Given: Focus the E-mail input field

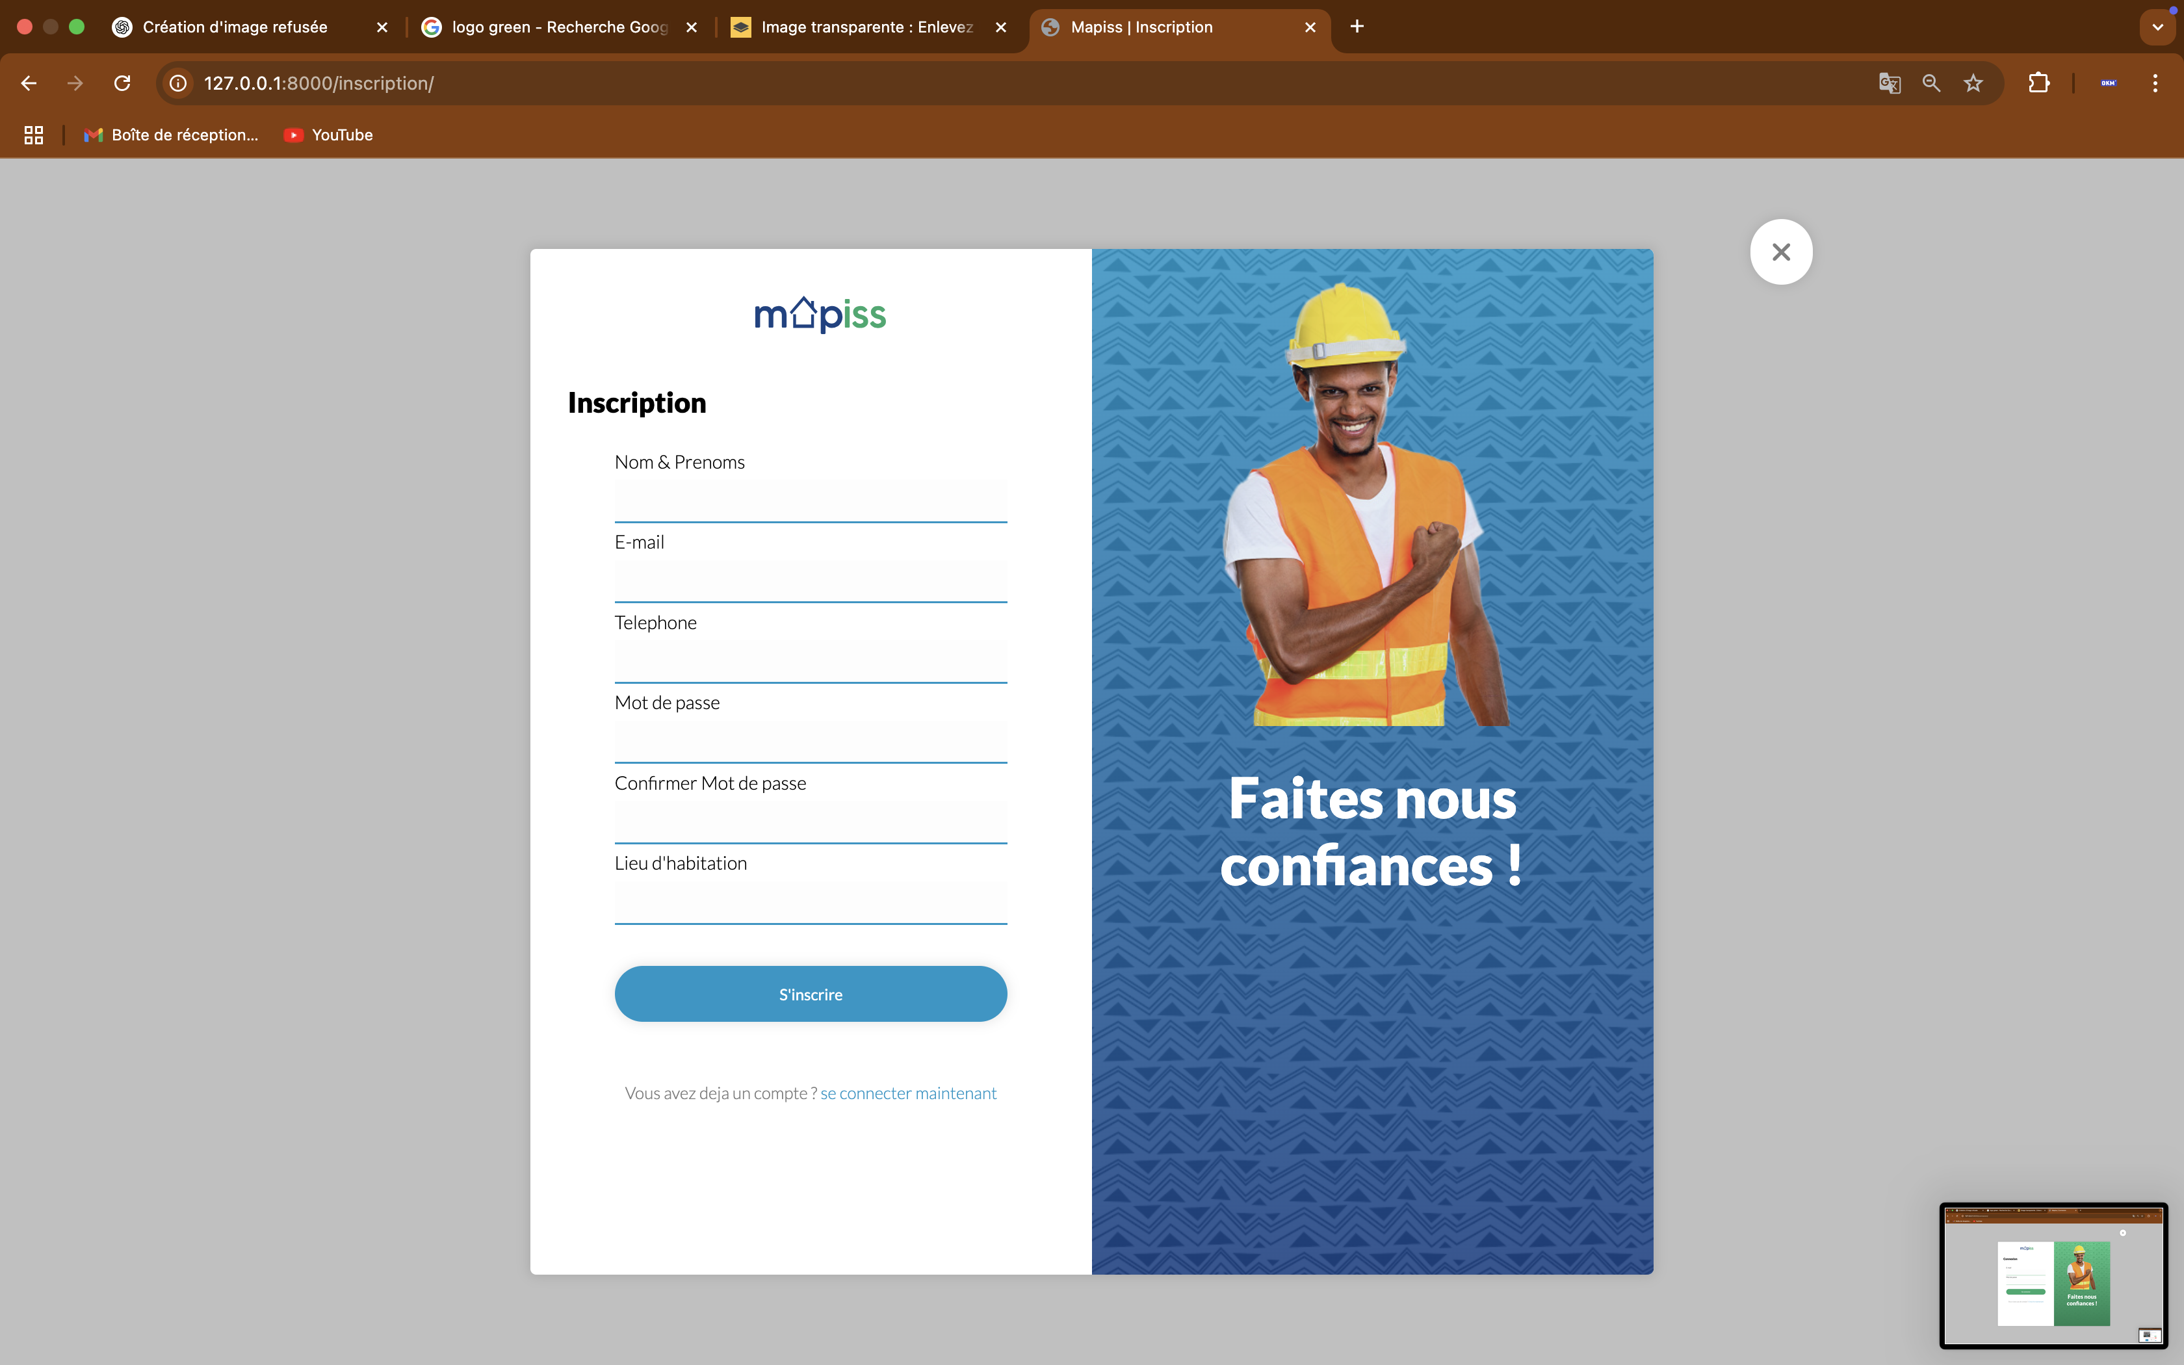Looking at the screenshot, I should [811, 580].
